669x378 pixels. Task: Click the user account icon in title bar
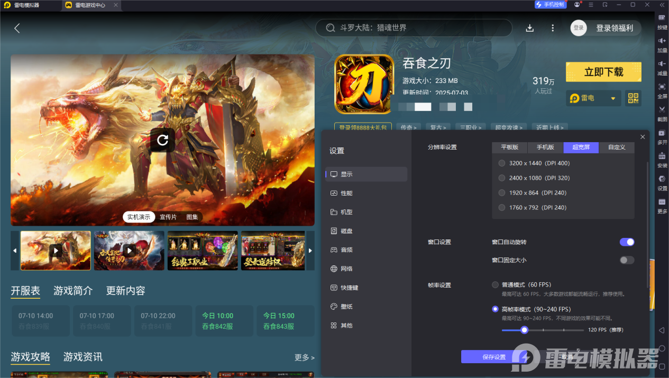point(578,5)
